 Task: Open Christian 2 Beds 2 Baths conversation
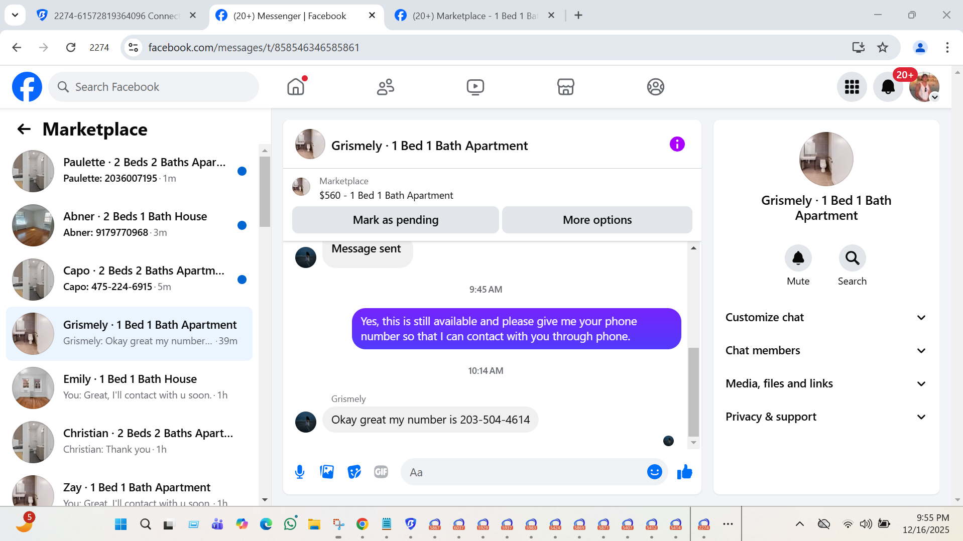(x=129, y=442)
